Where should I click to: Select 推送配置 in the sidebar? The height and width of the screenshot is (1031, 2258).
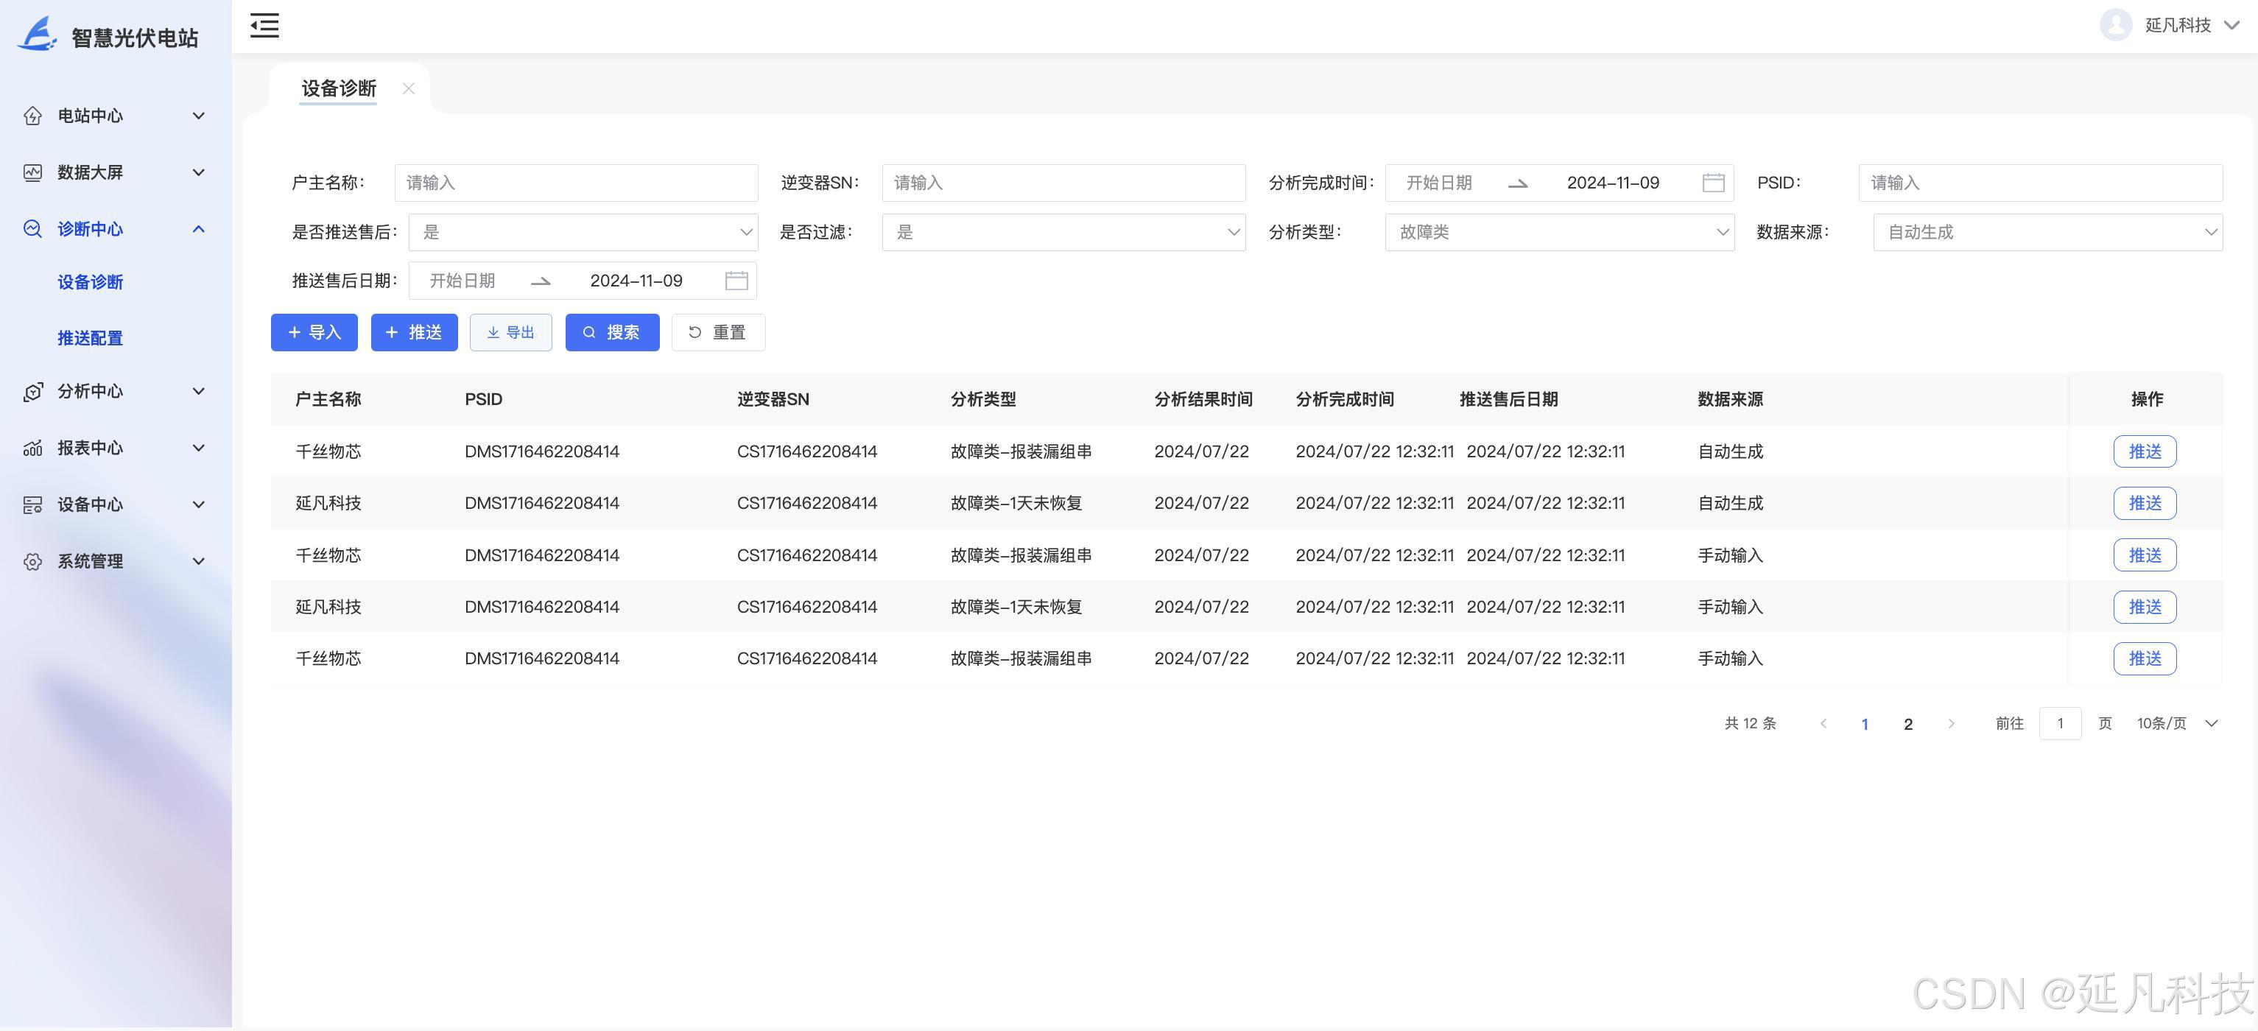pyautogui.click(x=91, y=339)
